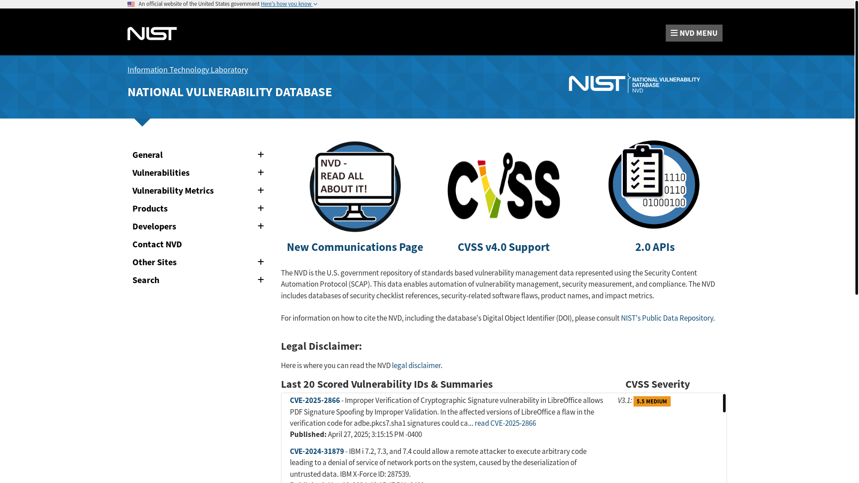The image size is (859, 483).
Task: Open the Search menu item
Action: pyautogui.click(x=146, y=280)
